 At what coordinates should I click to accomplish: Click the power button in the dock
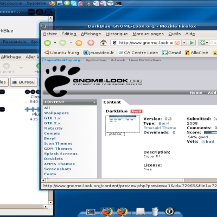click(x=169, y=211)
